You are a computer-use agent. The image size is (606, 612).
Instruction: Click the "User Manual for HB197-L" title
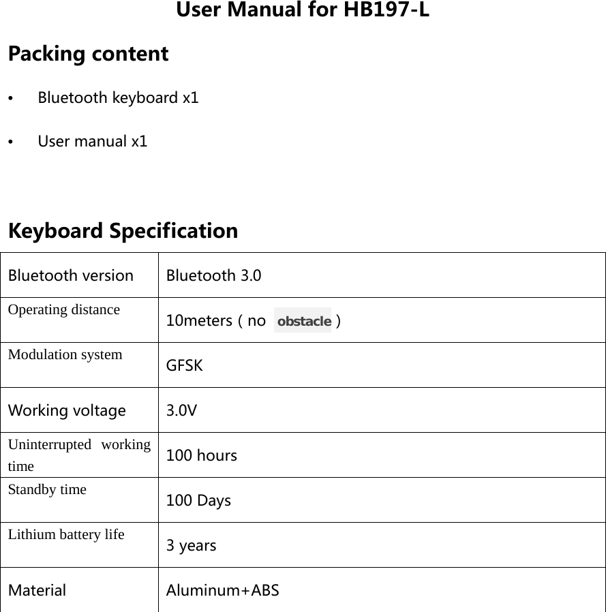point(303,11)
